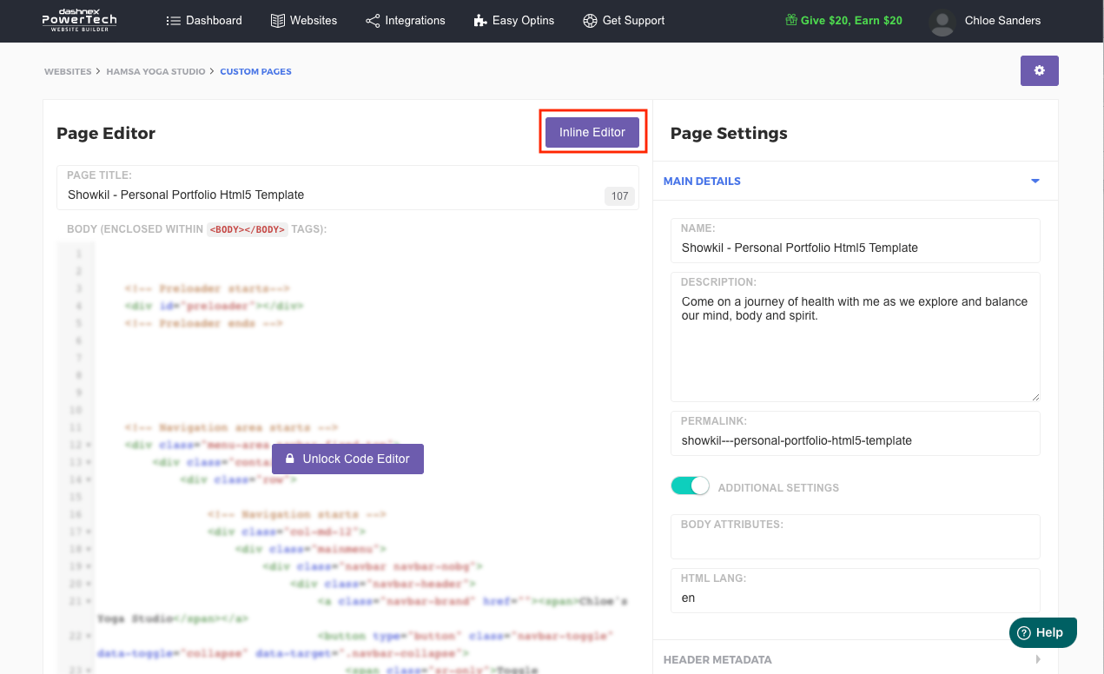
Task: Toggle the Additional Settings switch
Action: click(691, 486)
